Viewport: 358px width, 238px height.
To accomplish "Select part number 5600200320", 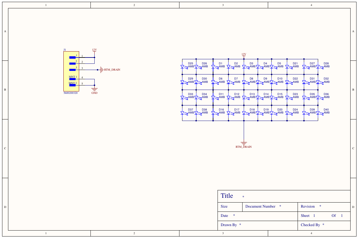I will [x=71, y=93].
